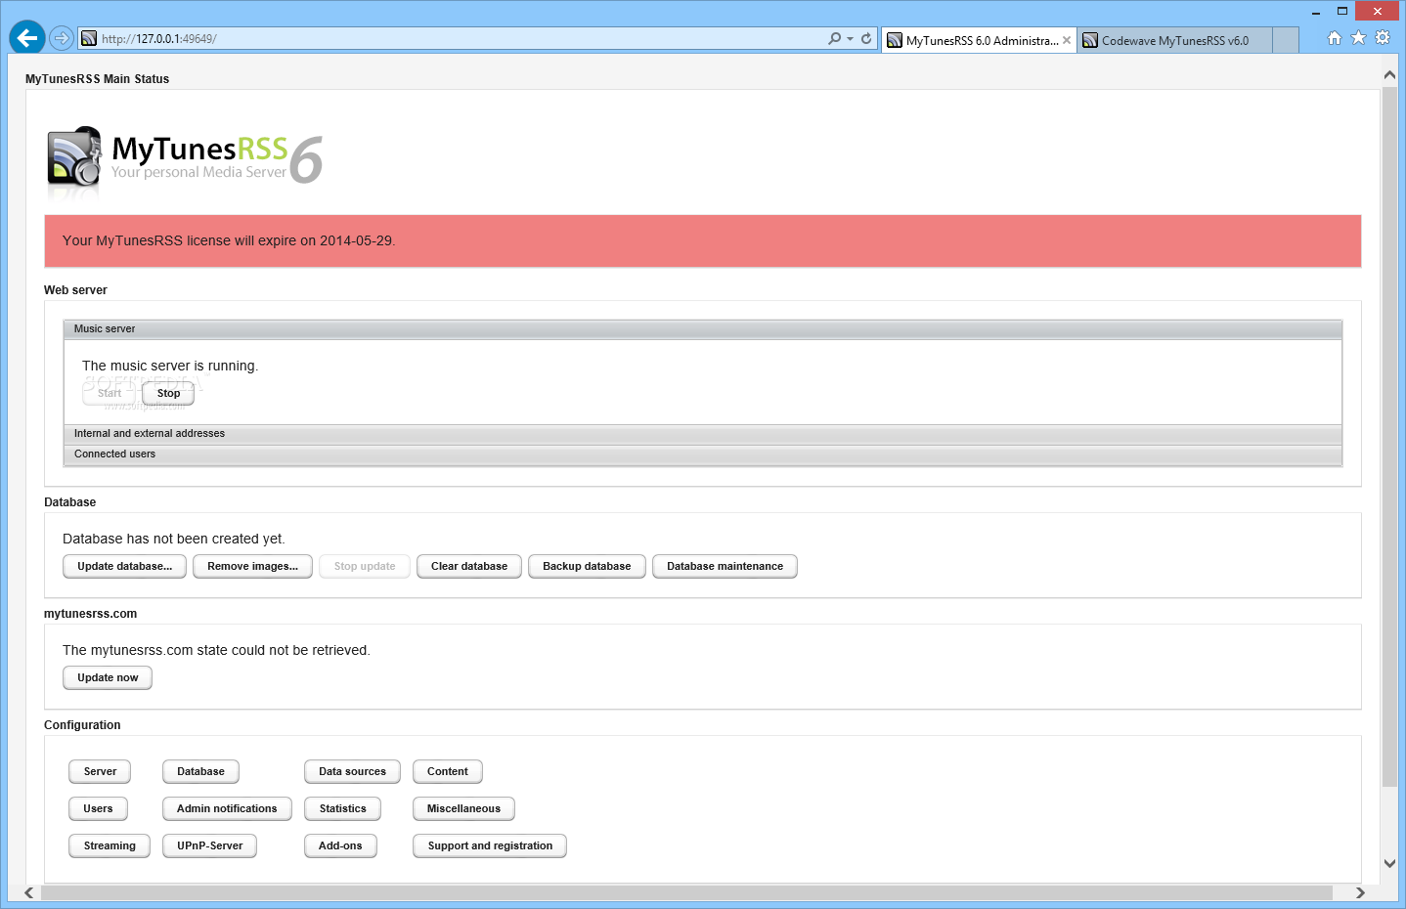Open Data sources configuration
1406x909 pixels.
click(x=352, y=772)
